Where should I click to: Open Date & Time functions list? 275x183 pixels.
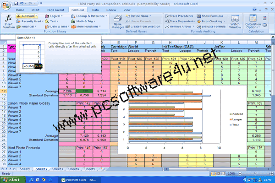click(57, 27)
